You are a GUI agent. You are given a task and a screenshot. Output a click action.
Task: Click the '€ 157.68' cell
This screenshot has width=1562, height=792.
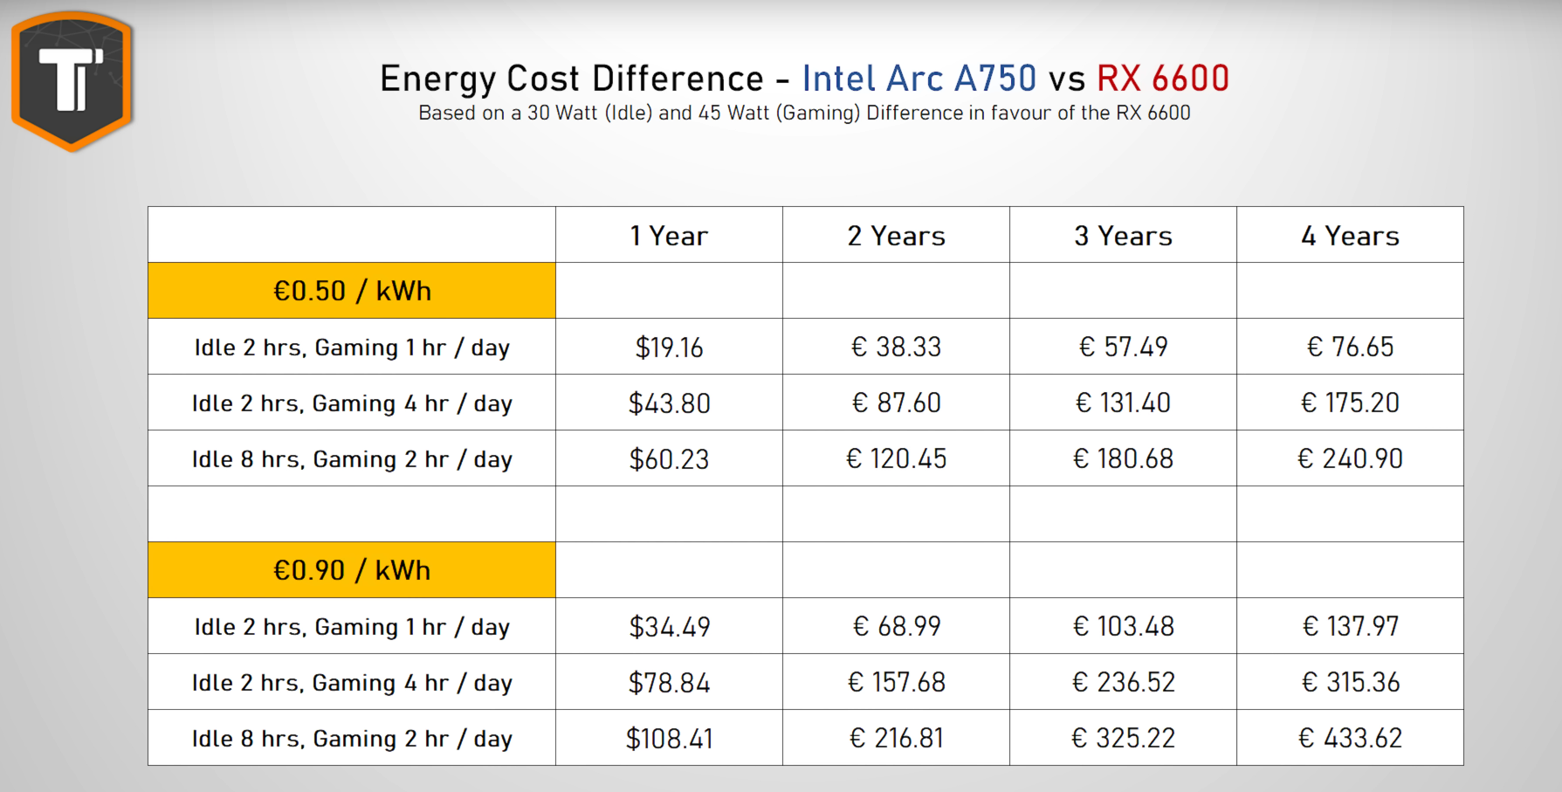[897, 682]
